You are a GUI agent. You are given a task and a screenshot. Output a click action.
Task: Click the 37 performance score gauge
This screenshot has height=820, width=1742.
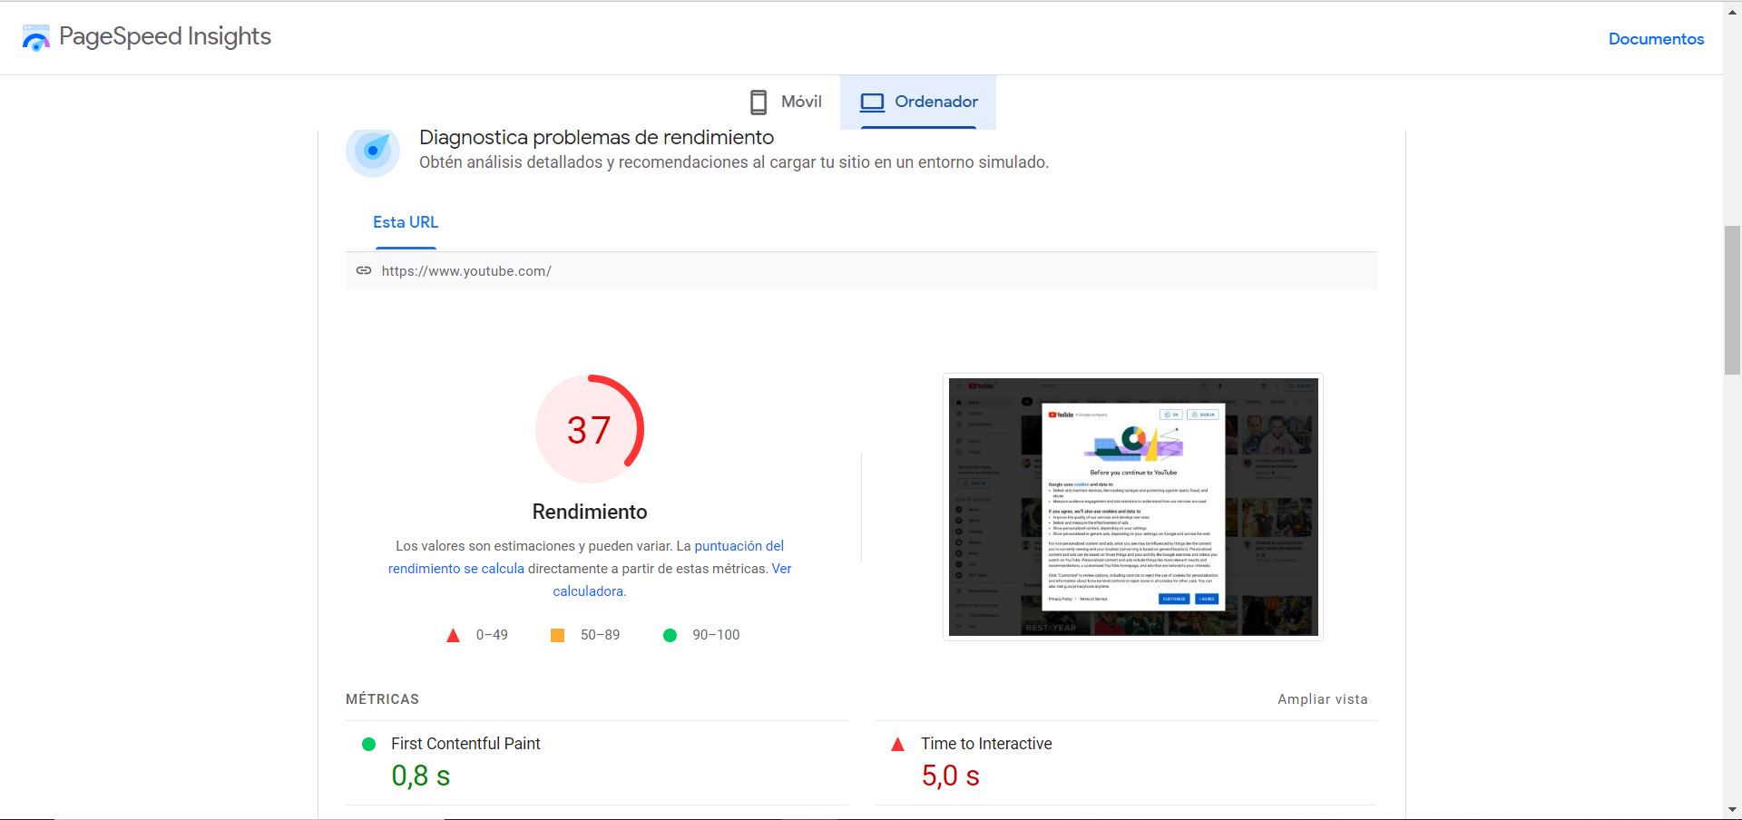590,429
